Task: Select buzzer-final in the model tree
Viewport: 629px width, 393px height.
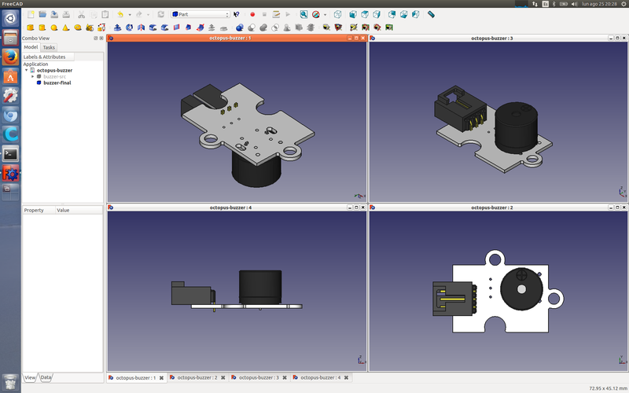Action: 57,83
